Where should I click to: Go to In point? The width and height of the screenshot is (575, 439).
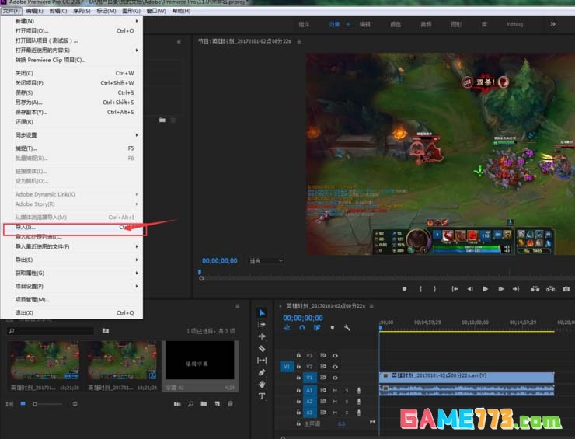455,289
